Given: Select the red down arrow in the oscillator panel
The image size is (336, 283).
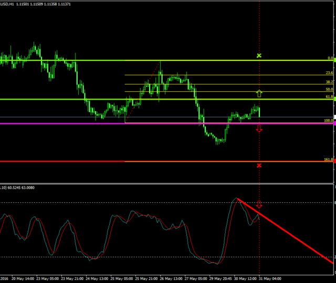Looking at the screenshot, I should coord(259,204).
